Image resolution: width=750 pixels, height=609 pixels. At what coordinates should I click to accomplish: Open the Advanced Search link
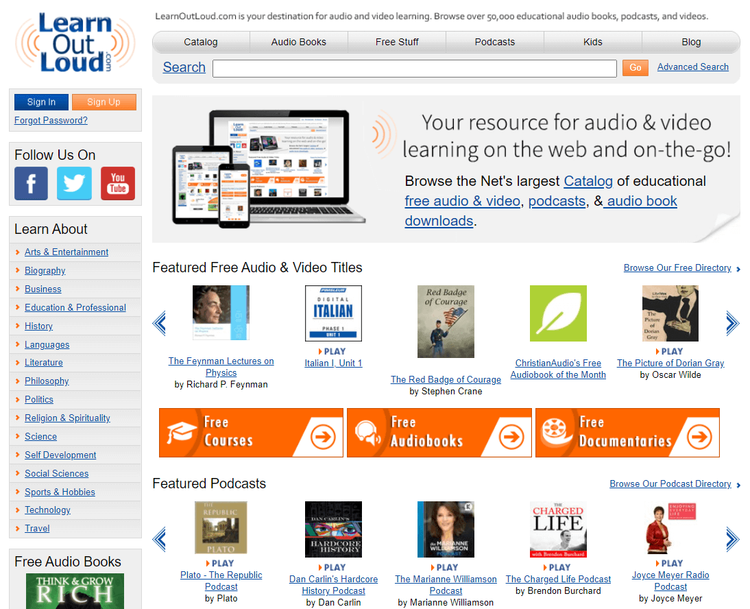(692, 67)
